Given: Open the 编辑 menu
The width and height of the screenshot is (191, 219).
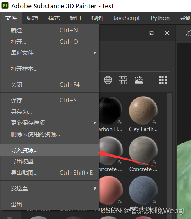Looking at the screenshot, I should [x=32, y=18].
